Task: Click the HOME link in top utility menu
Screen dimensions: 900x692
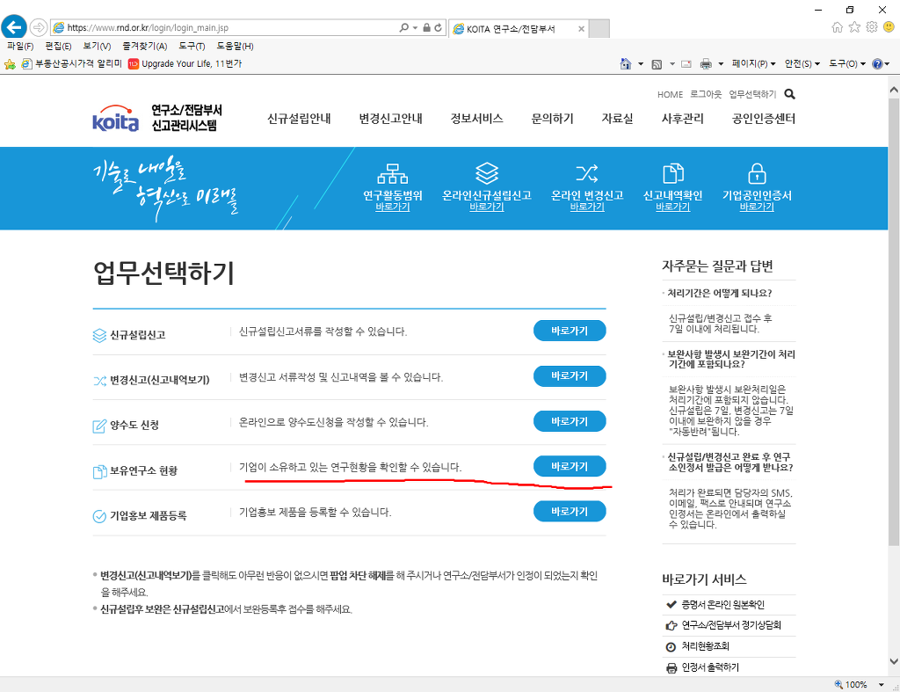Action: (670, 94)
